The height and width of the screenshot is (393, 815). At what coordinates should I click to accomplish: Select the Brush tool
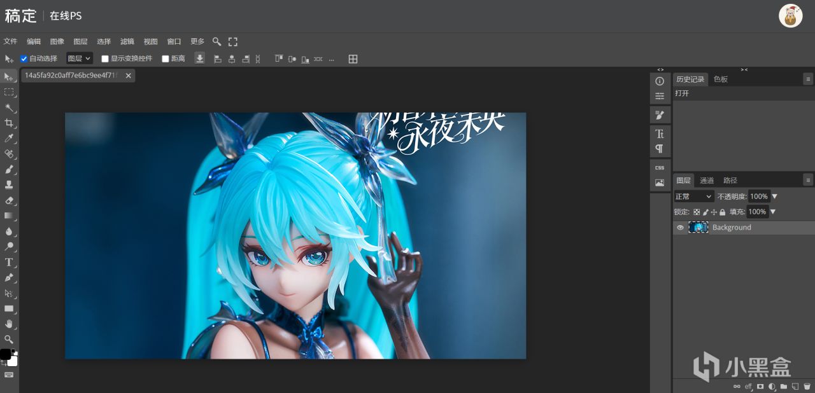tap(9, 169)
